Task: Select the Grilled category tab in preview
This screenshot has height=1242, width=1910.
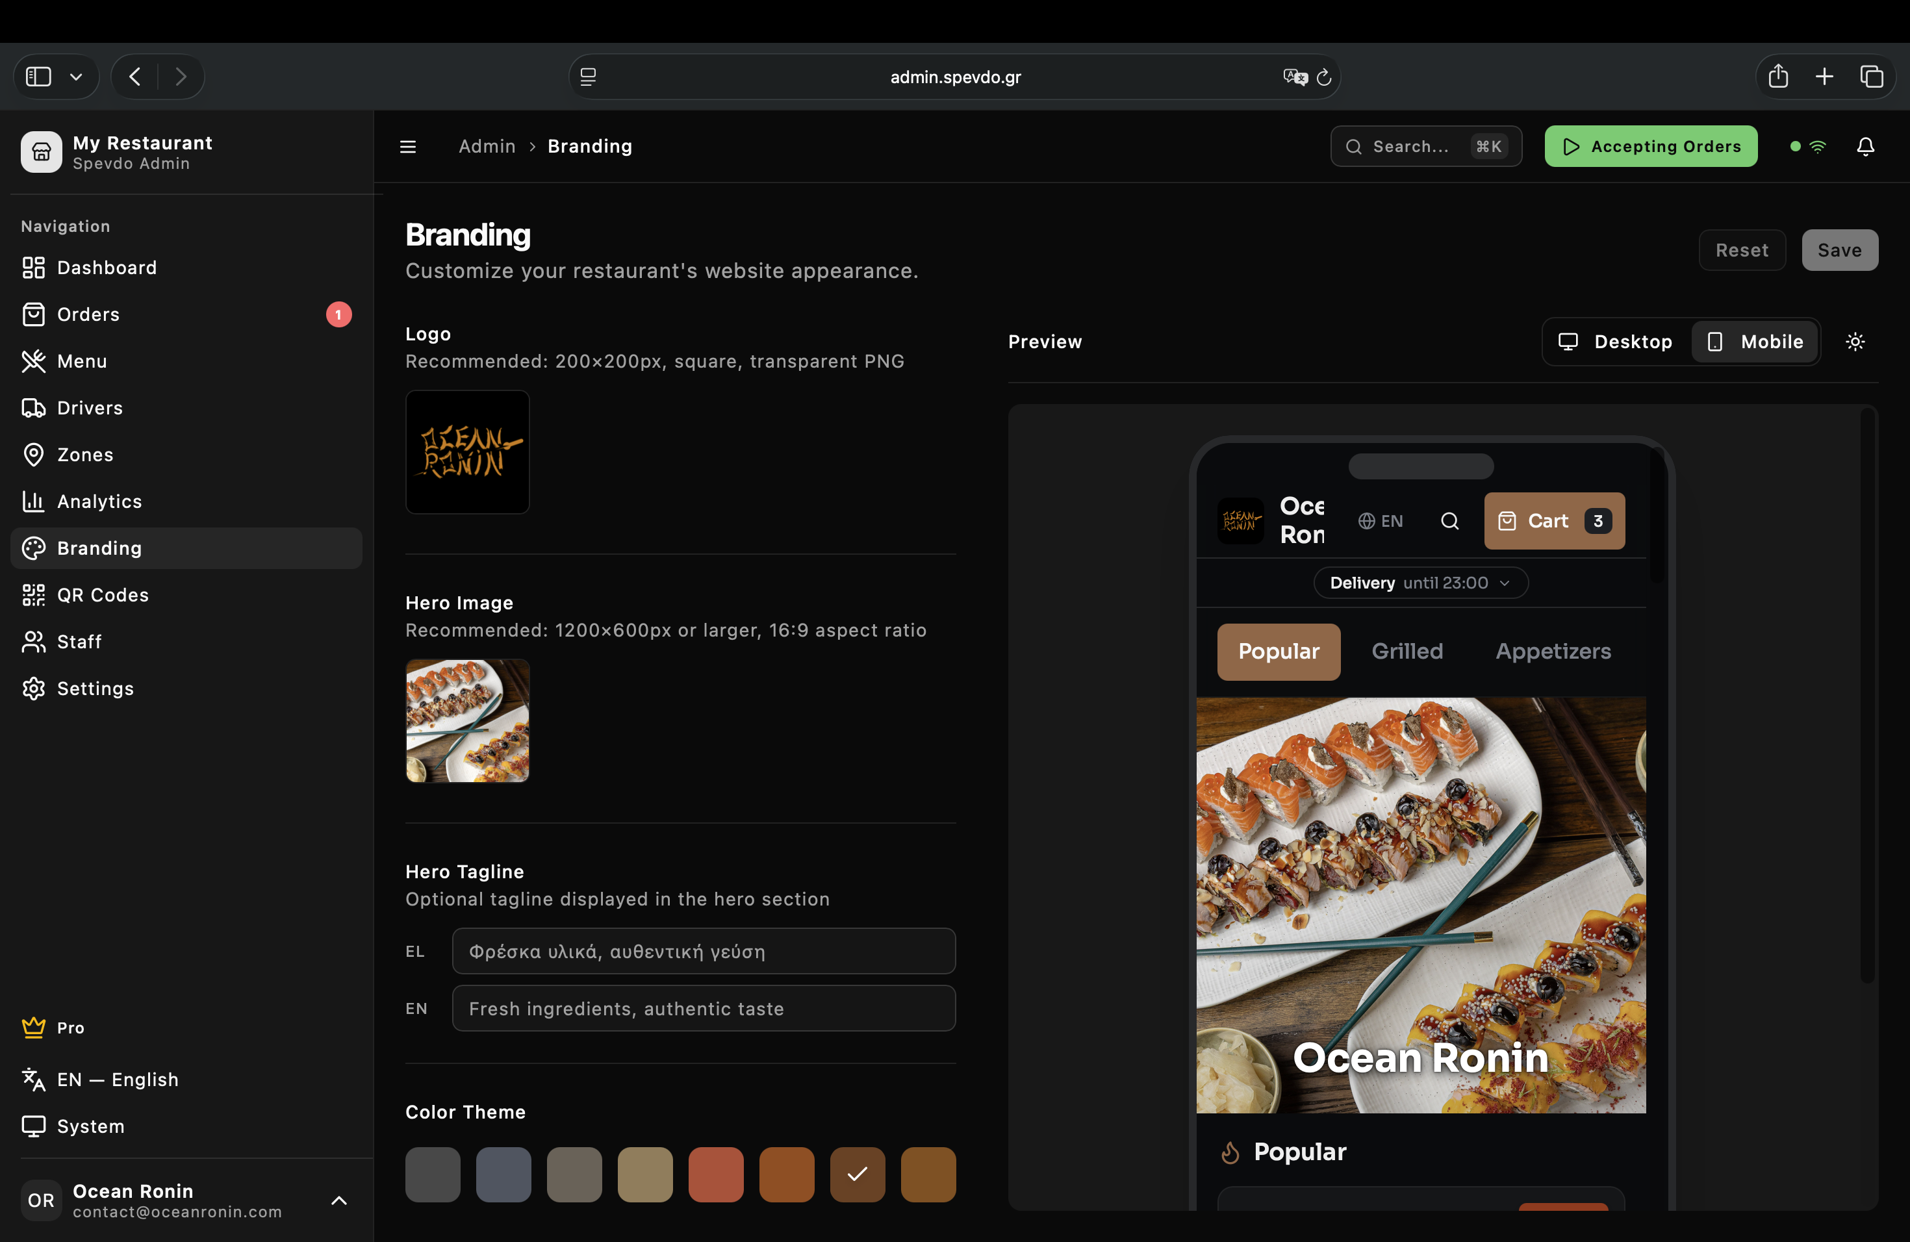Action: click(1407, 651)
